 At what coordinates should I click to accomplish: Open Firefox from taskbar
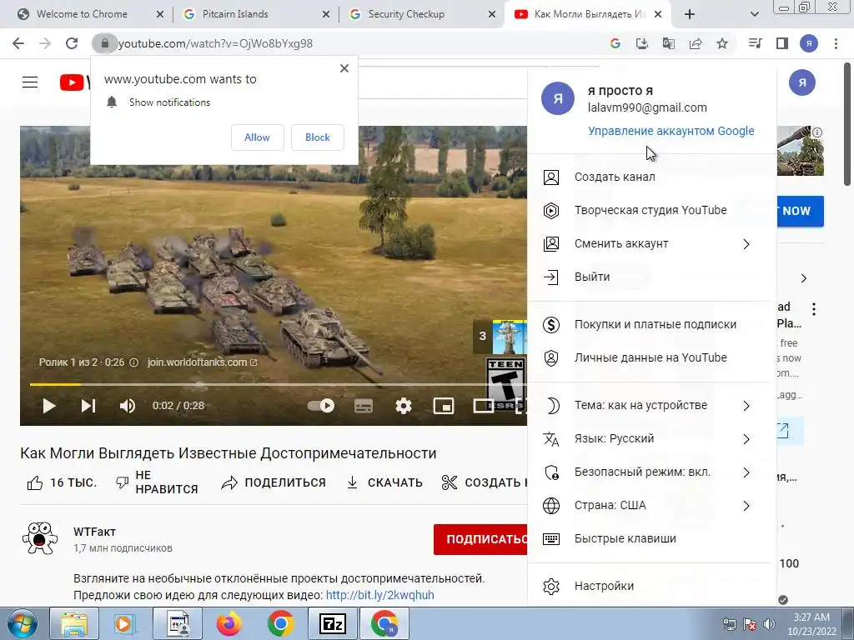point(229,623)
